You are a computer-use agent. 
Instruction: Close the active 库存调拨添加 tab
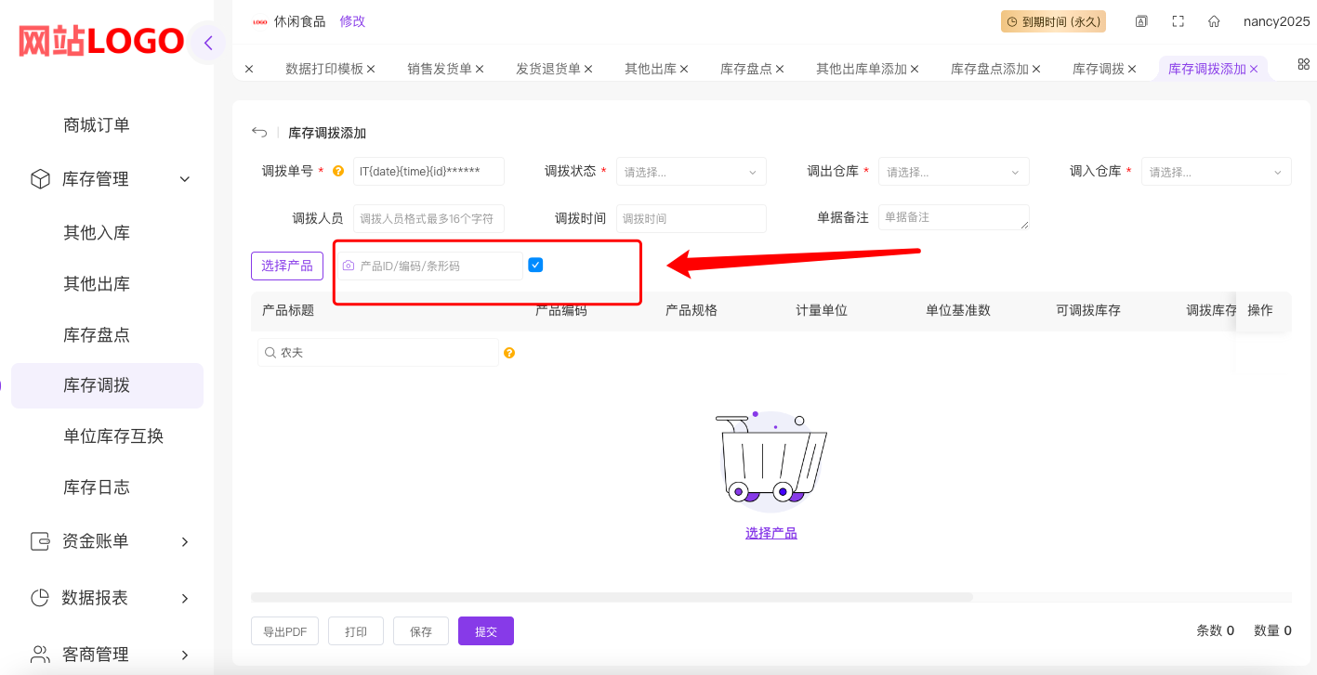coord(1254,69)
